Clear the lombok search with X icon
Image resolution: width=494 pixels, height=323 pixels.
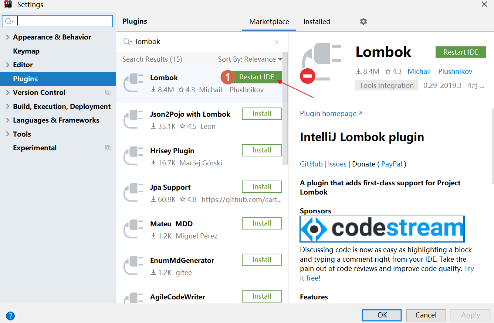(x=277, y=42)
